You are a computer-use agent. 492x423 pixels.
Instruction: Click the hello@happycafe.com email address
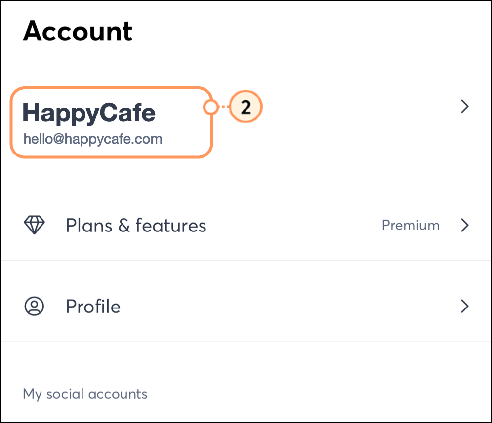coord(93,139)
